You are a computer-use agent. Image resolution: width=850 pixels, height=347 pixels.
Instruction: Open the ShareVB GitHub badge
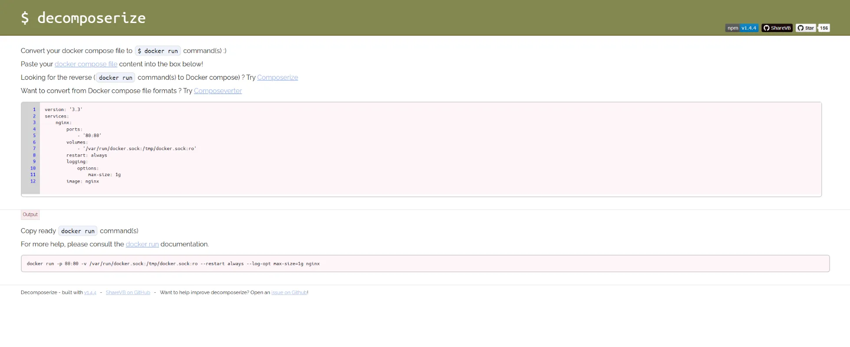(x=777, y=28)
